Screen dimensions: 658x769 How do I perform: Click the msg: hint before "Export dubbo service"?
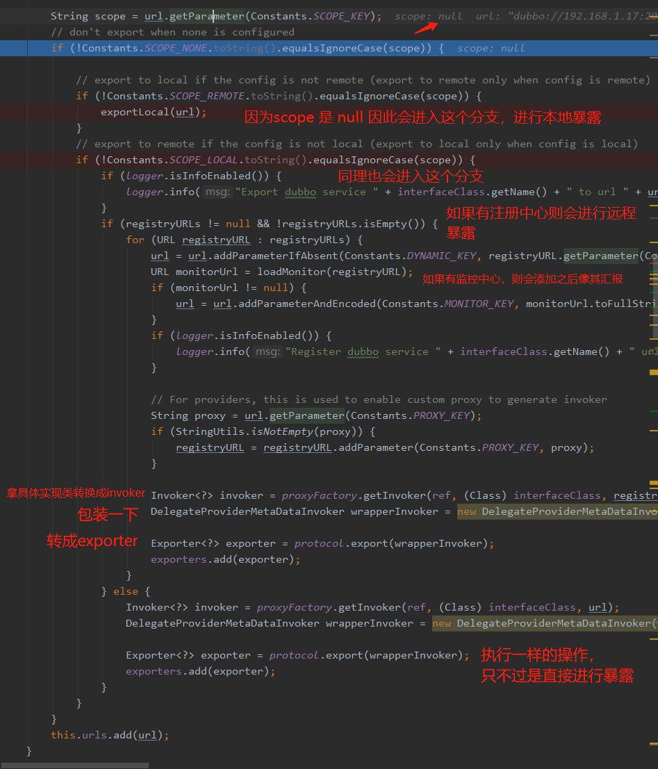pos(218,192)
